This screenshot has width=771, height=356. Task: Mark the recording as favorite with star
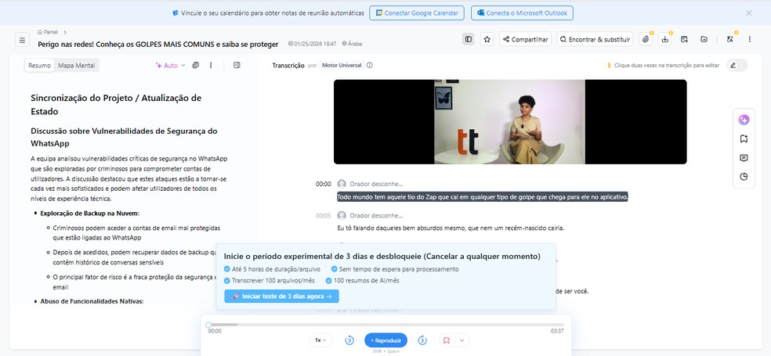pyautogui.click(x=487, y=39)
